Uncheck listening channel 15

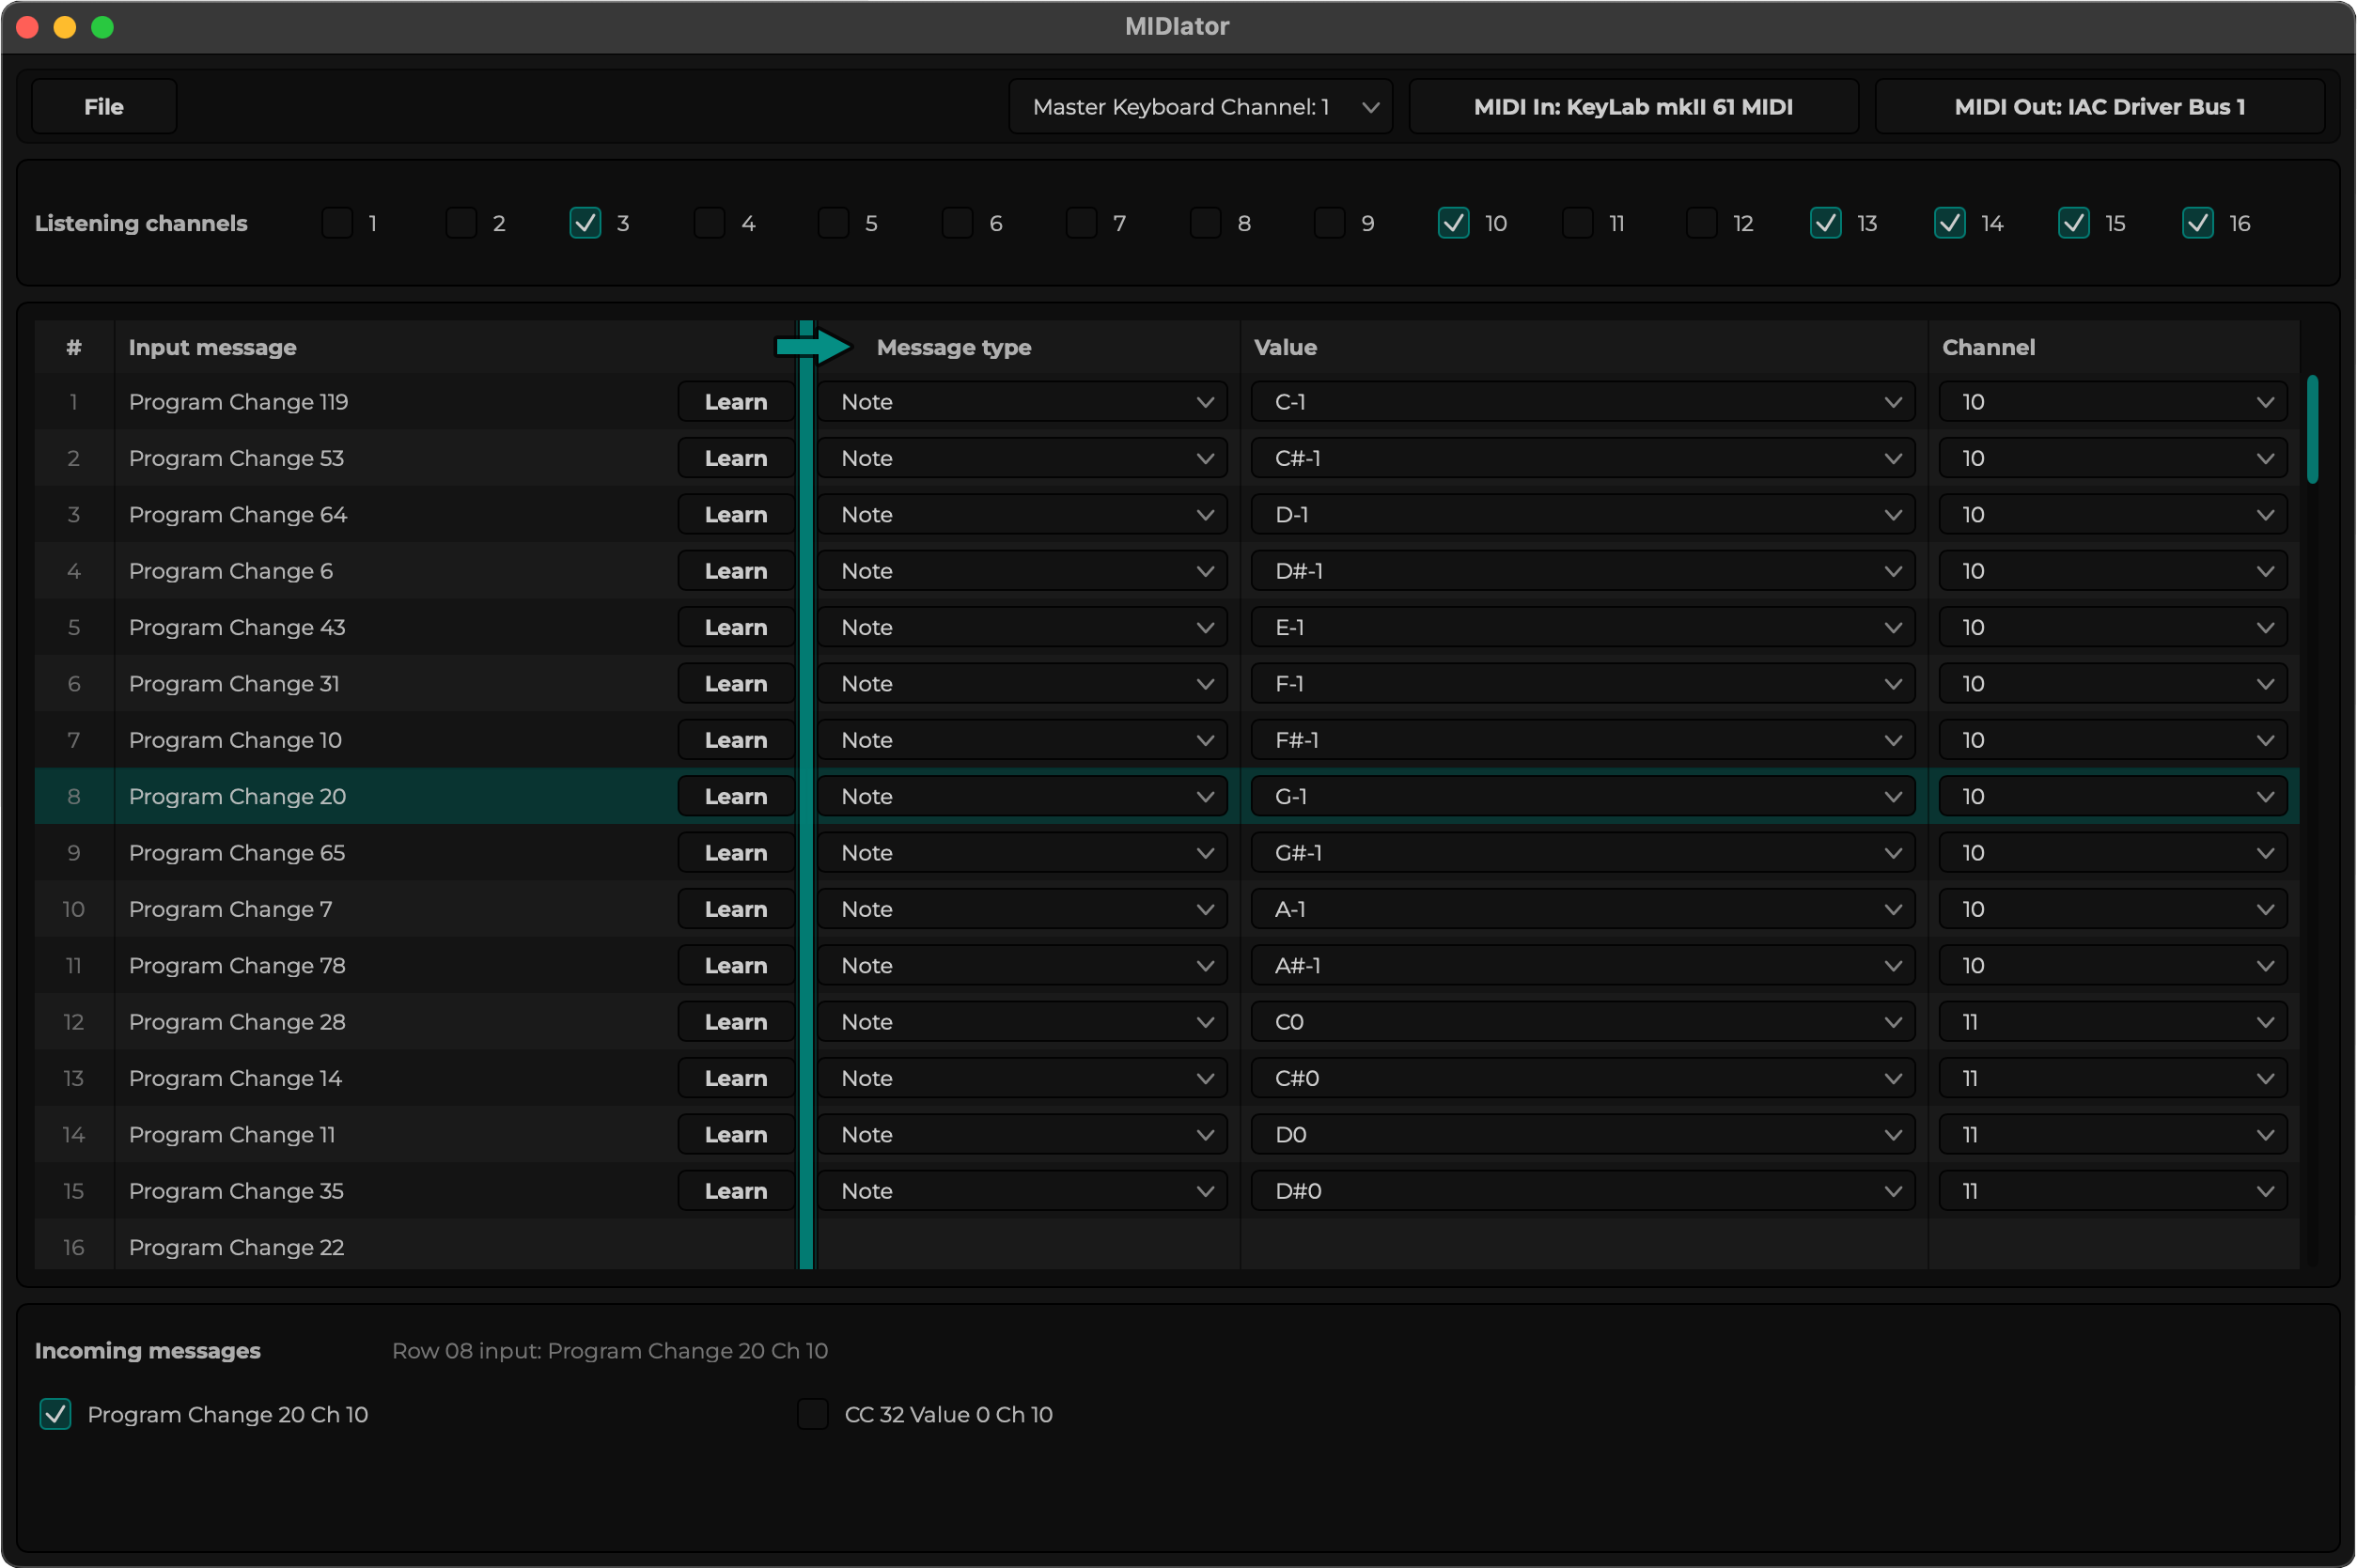click(x=2074, y=223)
